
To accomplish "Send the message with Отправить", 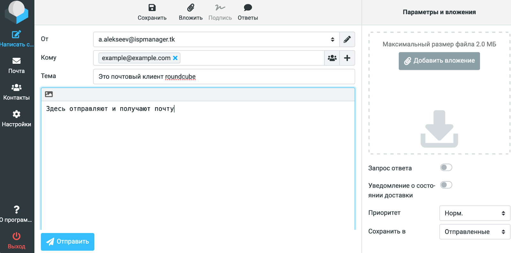I will tap(67, 242).
